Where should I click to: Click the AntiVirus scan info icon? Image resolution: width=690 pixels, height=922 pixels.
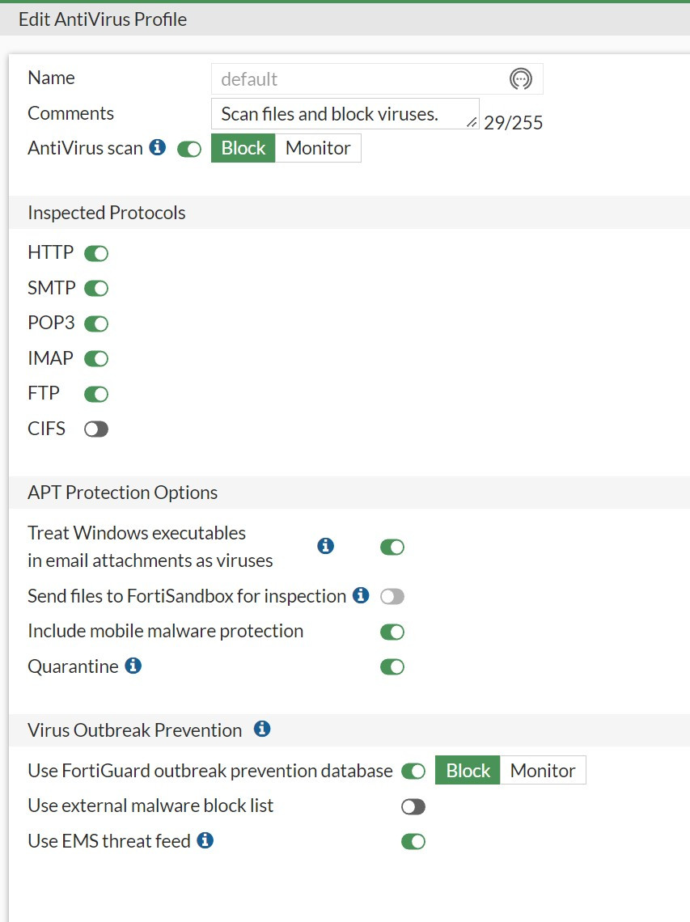click(x=158, y=148)
